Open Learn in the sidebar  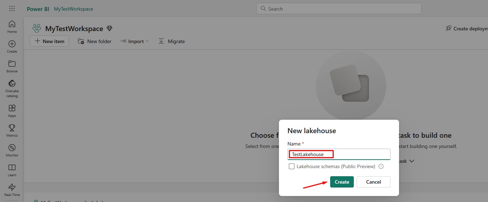tap(12, 170)
